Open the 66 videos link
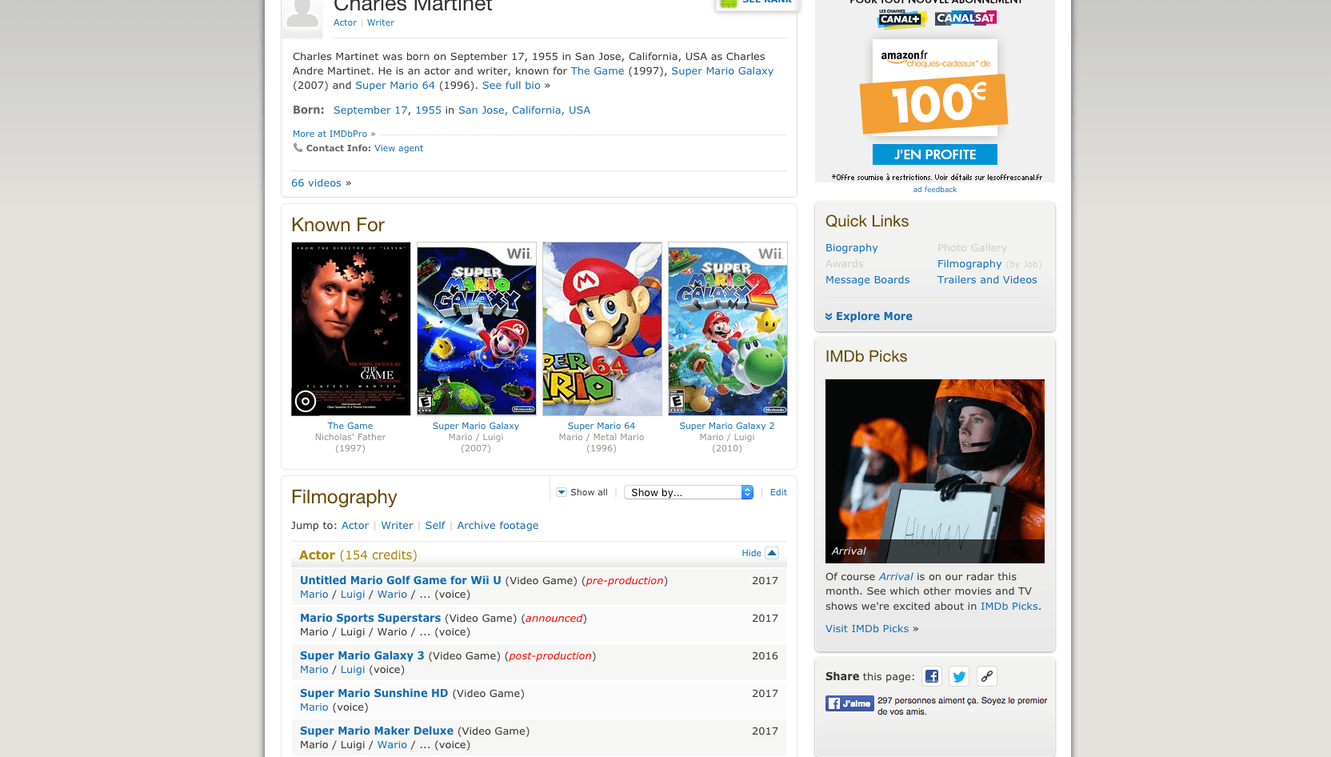Viewport: 1331px width, 757px height. (x=316, y=183)
